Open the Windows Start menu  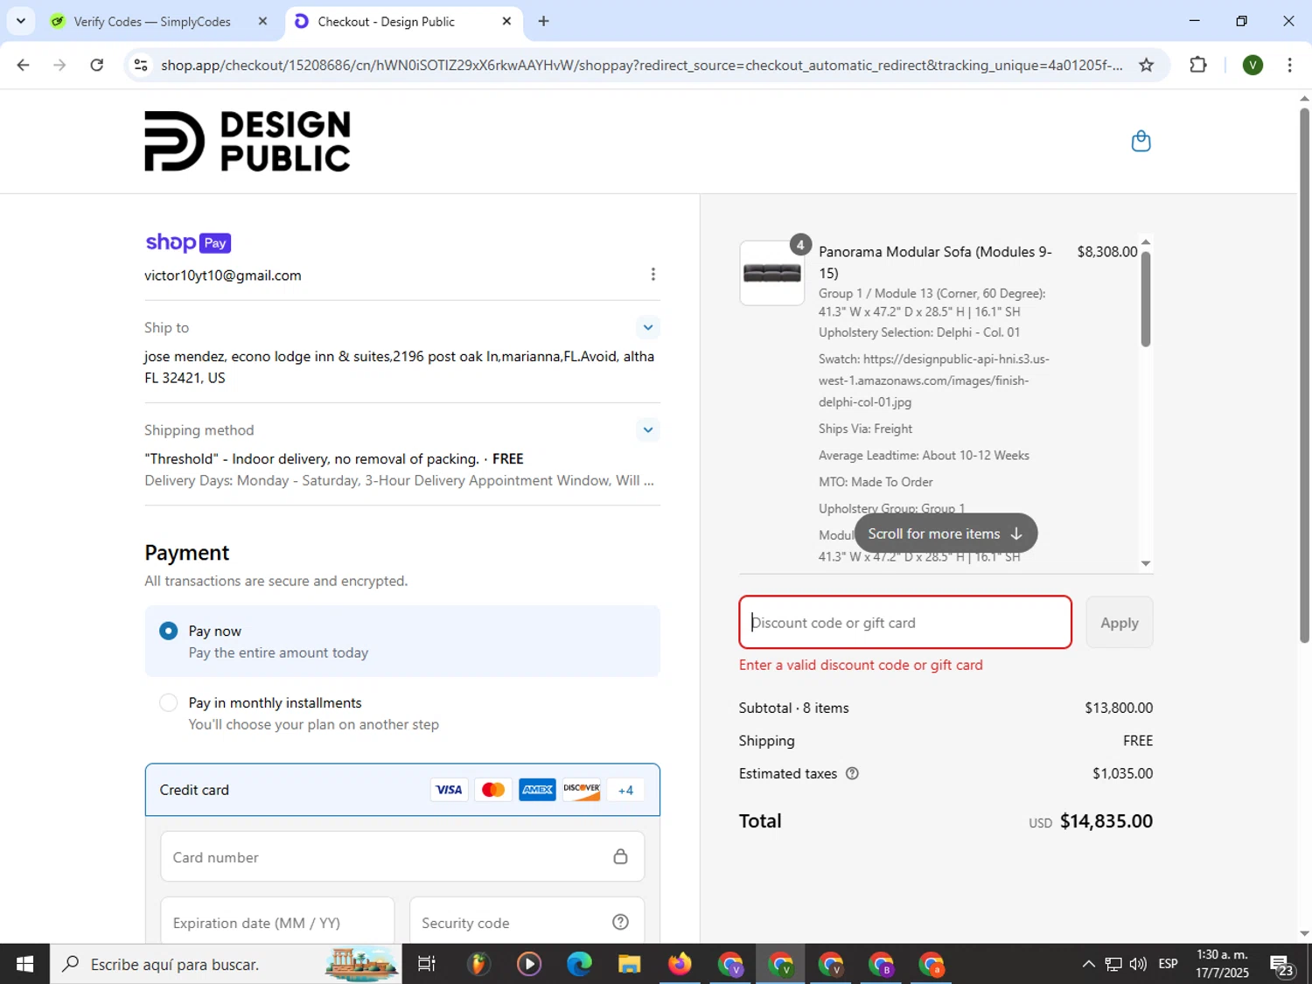click(x=24, y=964)
